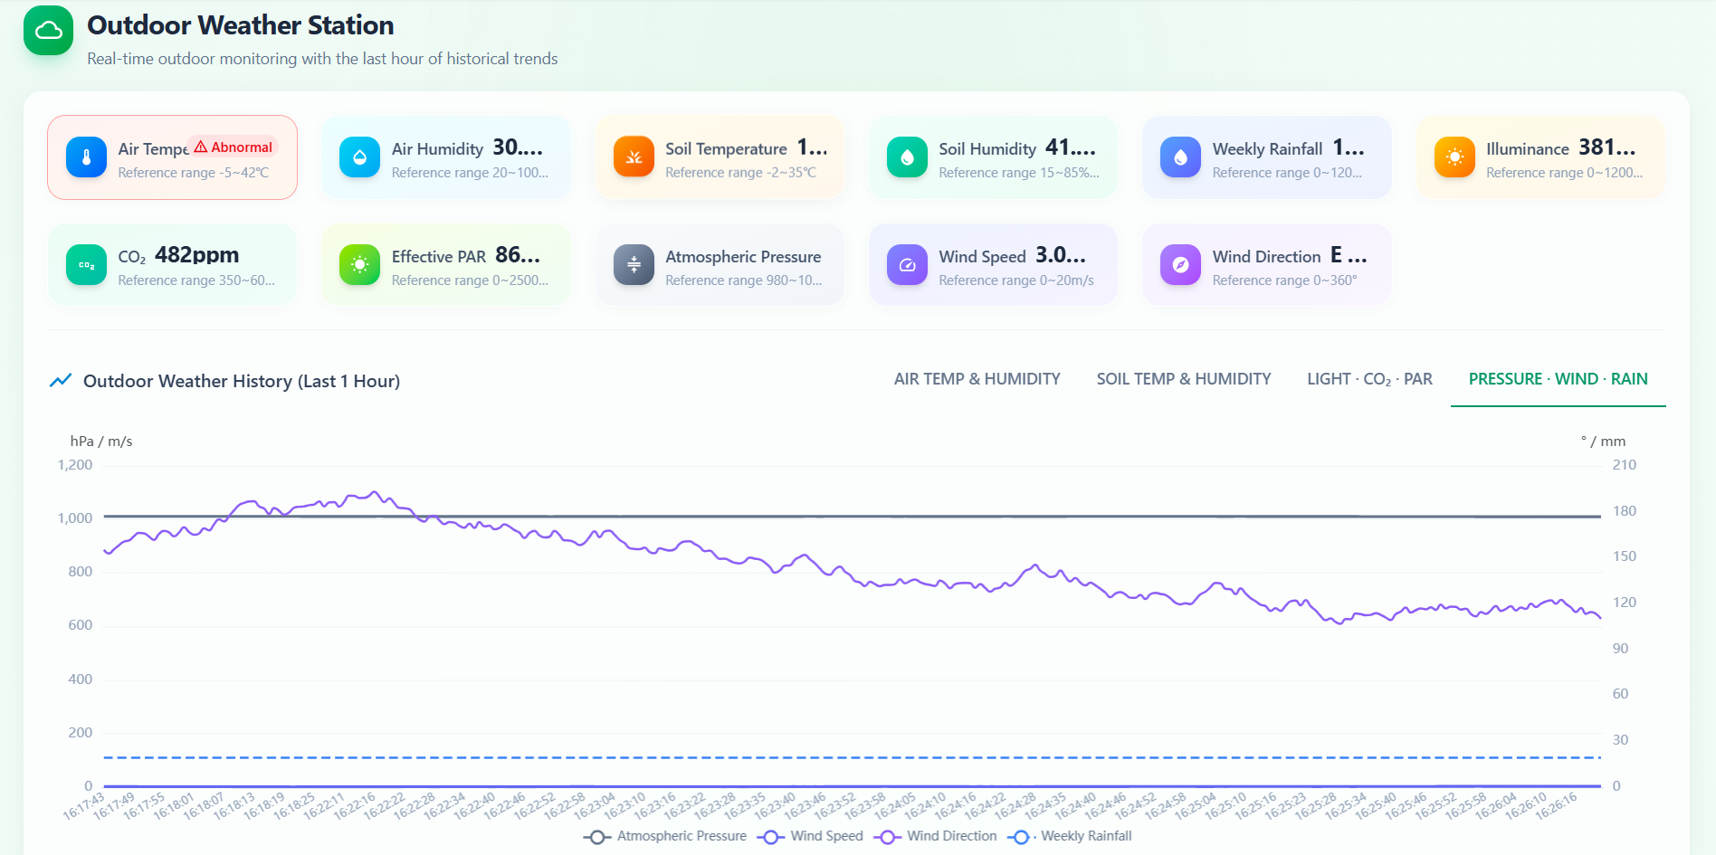Click the Air Humidity droplet icon
1716x855 pixels.
(x=359, y=157)
